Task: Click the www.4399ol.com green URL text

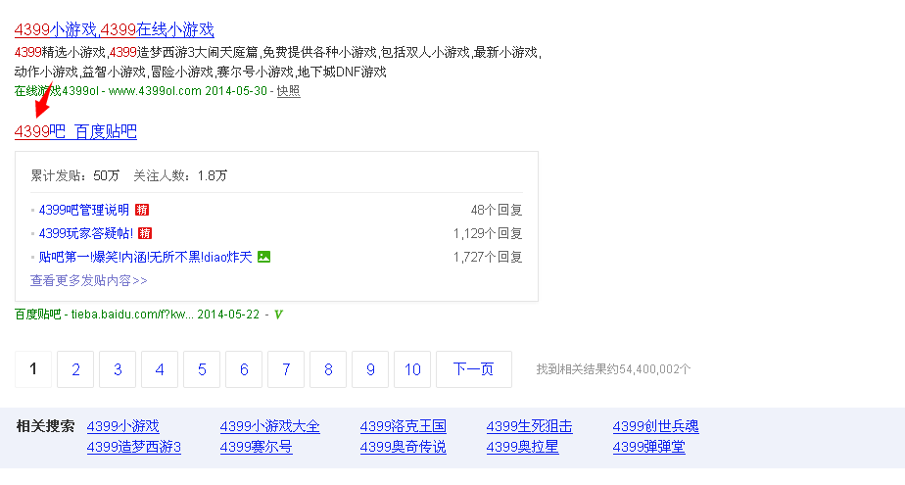Action: point(155,91)
